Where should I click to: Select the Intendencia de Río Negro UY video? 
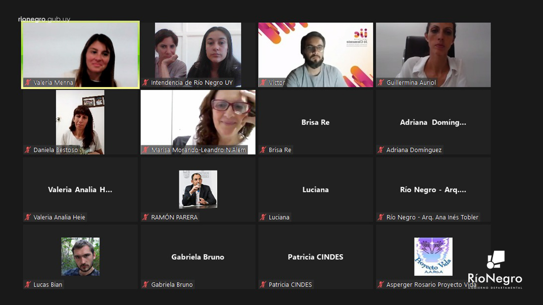(197, 55)
